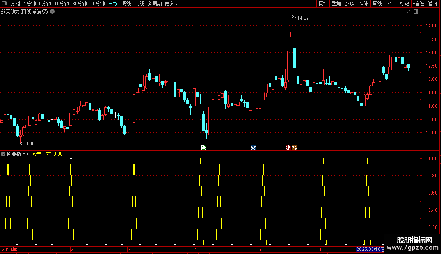Click the 2024年 time axis label

coord(9,250)
